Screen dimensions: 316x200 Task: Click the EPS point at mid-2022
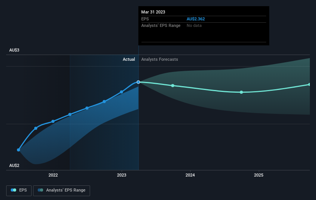87,108
